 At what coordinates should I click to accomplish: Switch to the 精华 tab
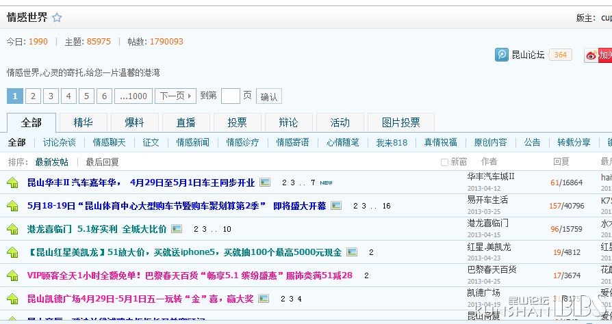click(83, 122)
